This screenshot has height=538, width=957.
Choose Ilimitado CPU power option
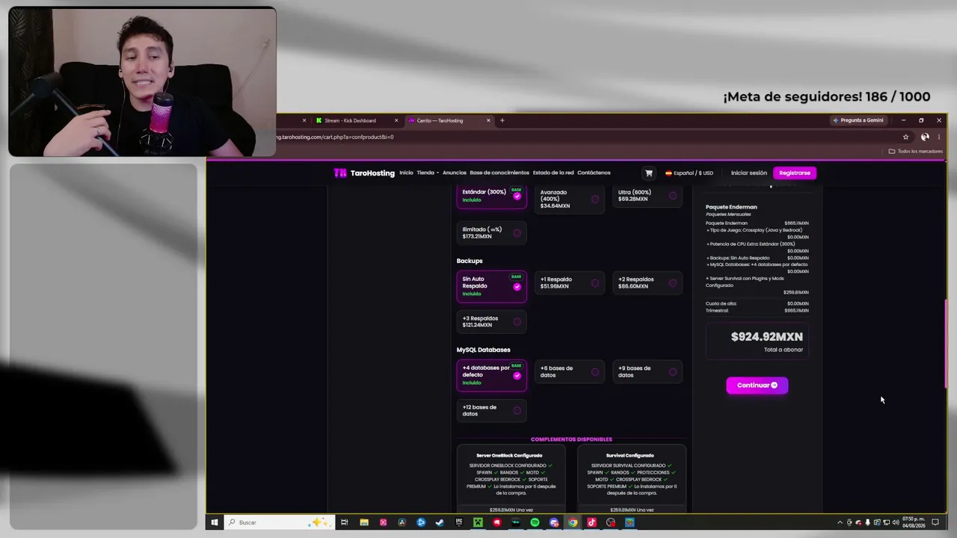(491, 233)
